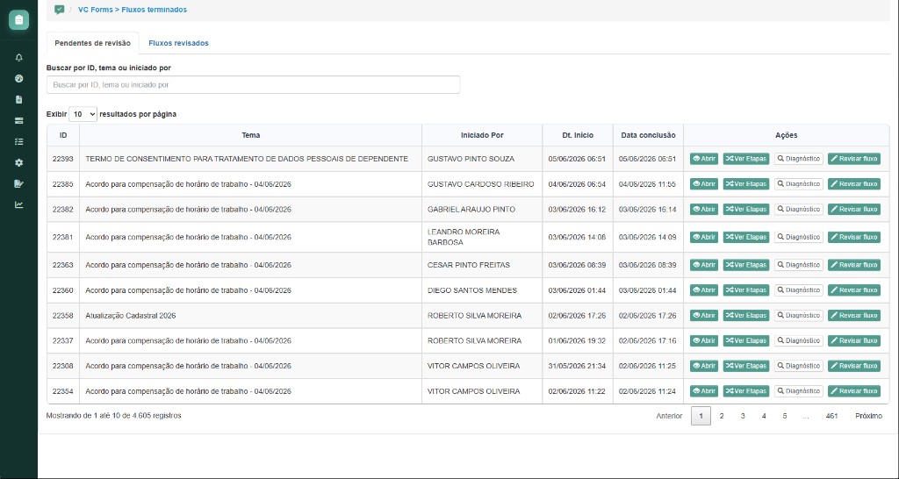Sort by the Tema column header
Viewport: 899px width, 479px height.
(x=250, y=135)
